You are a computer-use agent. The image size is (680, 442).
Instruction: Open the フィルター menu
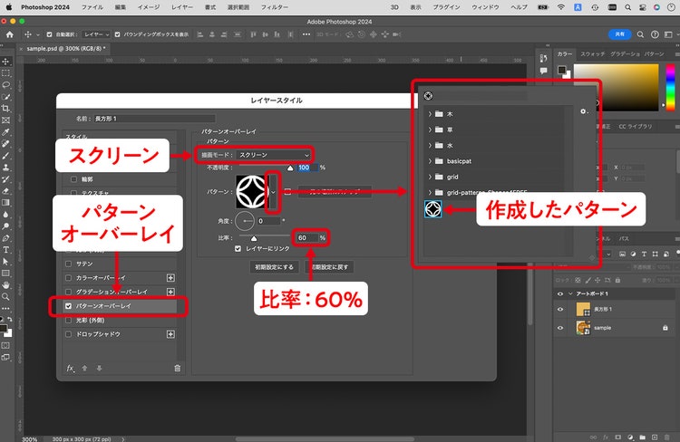pyautogui.click(x=275, y=7)
